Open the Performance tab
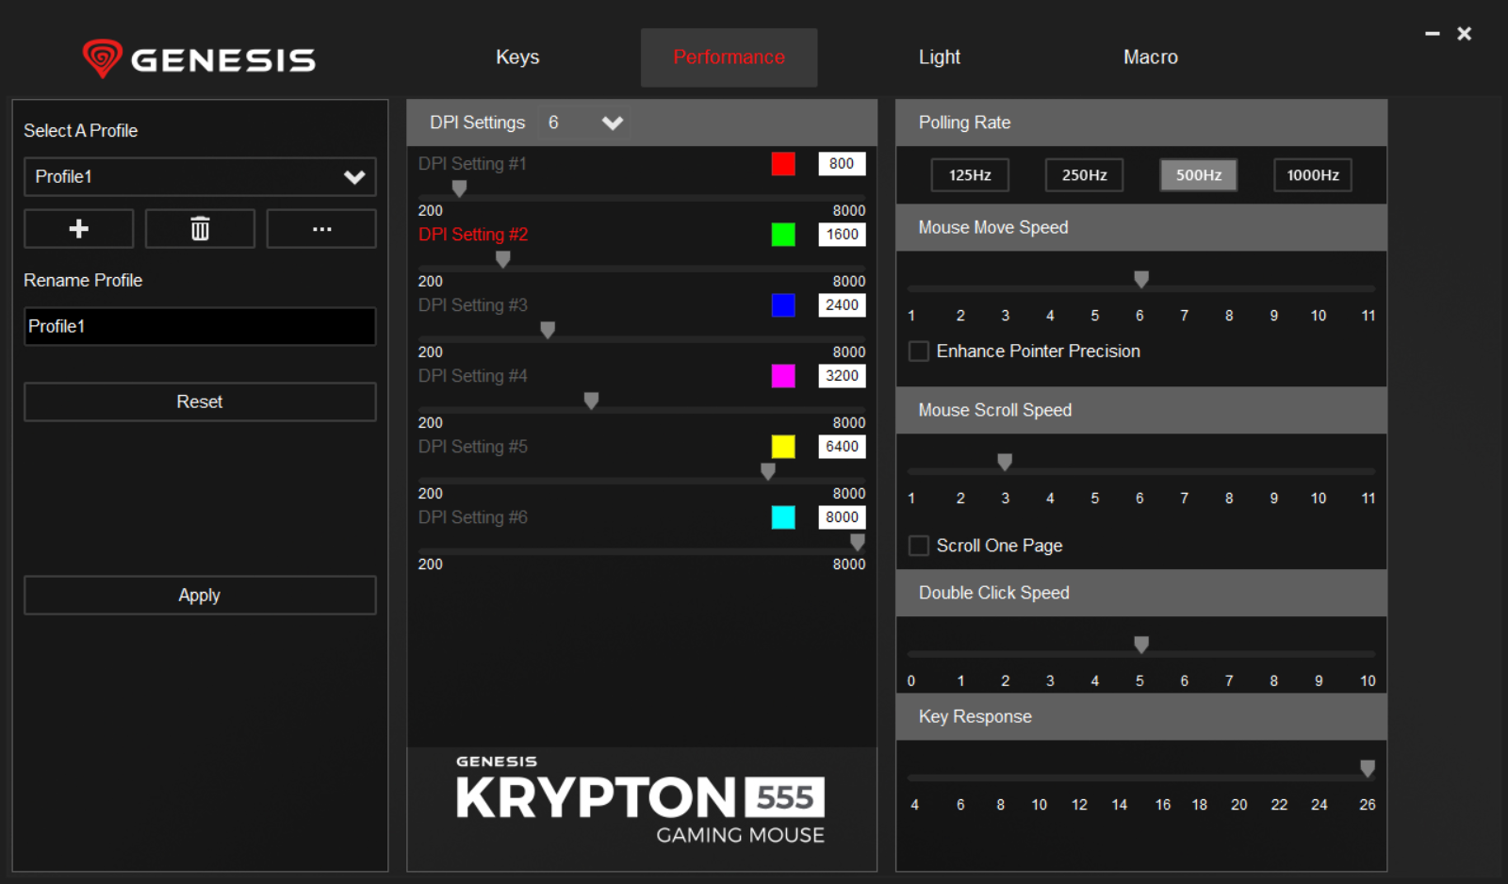The image size is (1508, 884). click(x=729, y=57)
